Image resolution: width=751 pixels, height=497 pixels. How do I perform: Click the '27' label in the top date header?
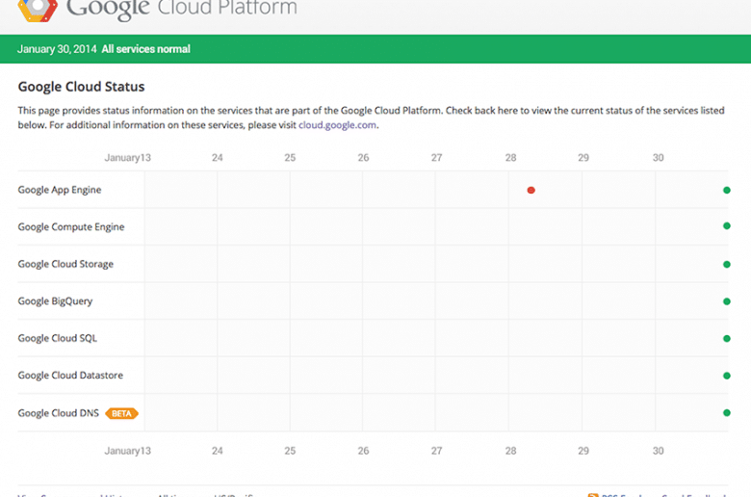click(436, 158)
